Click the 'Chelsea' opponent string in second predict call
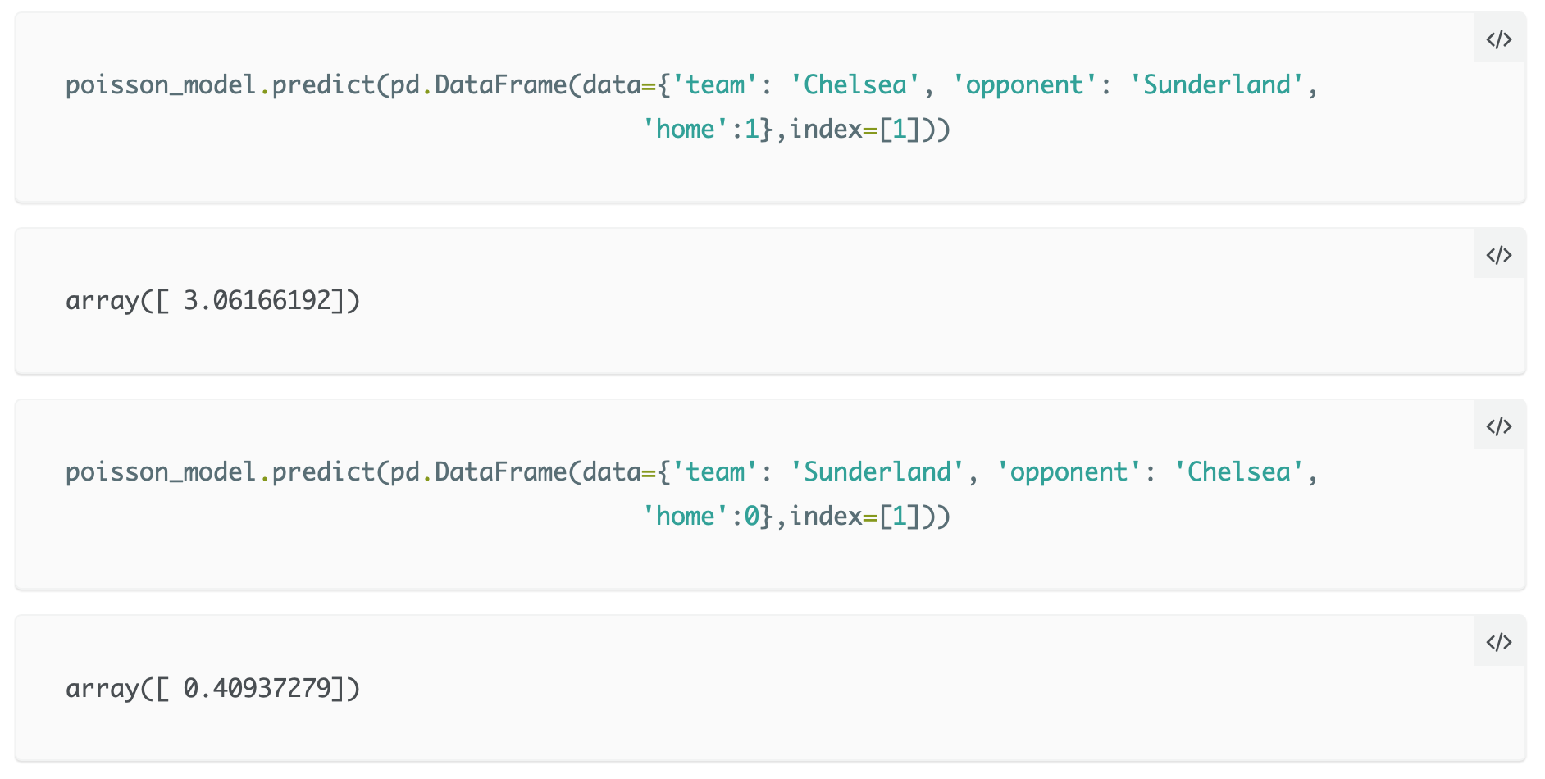This screenshot has height=779, width=1545. pos(1238,472)
